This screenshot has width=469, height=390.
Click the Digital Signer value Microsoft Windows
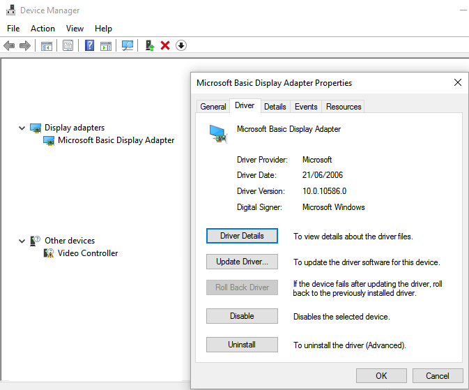[334, 207]
